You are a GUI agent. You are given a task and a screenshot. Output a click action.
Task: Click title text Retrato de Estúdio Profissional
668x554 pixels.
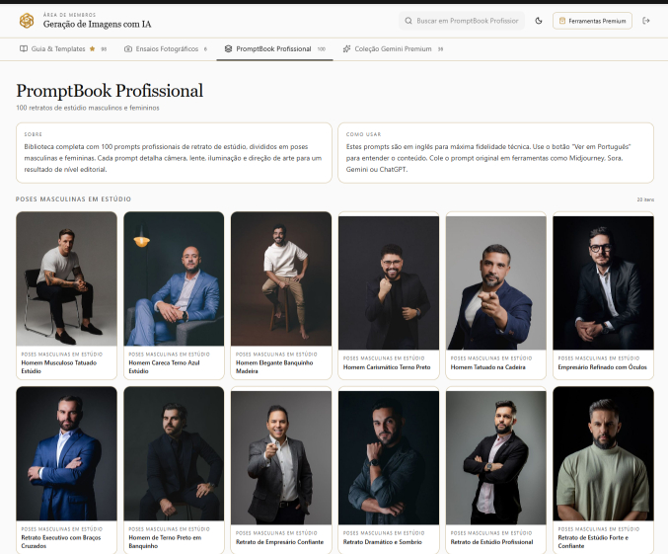492,542
